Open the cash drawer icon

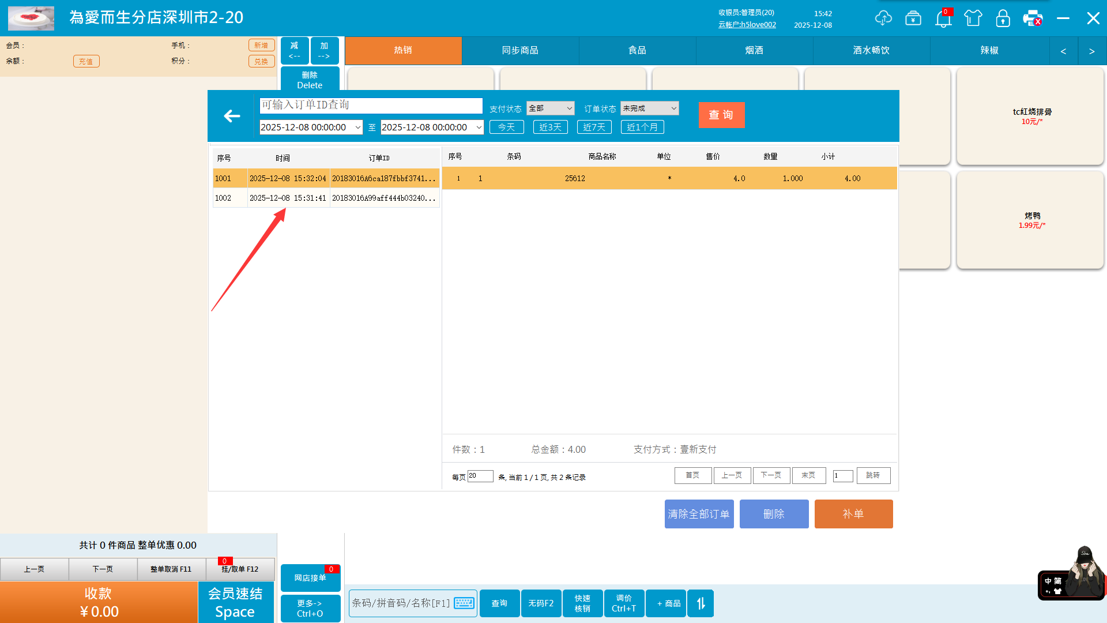(x=913, y=18)
